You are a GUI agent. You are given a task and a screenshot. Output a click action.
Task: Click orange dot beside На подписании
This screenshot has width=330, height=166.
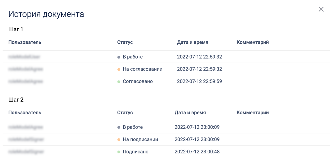point(119,140)
